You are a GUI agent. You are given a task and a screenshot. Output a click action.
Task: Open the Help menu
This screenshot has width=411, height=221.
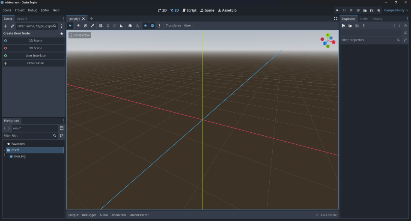[x=56, y=10]
